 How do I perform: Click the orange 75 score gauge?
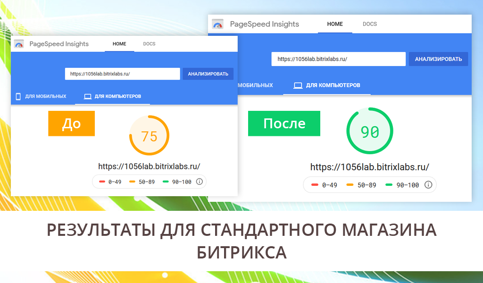coord(149,136)
